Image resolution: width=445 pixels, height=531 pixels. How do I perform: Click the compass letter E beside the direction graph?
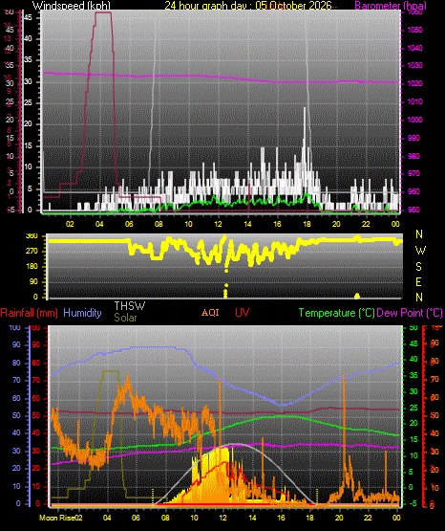click(x=418, y=281)
